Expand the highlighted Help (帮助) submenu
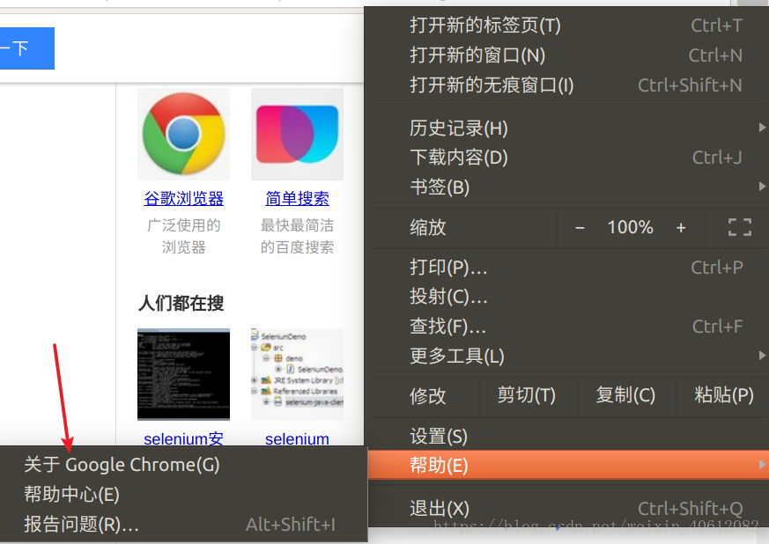The width and height of the screenshot is (769, 544). pos(569,465)
